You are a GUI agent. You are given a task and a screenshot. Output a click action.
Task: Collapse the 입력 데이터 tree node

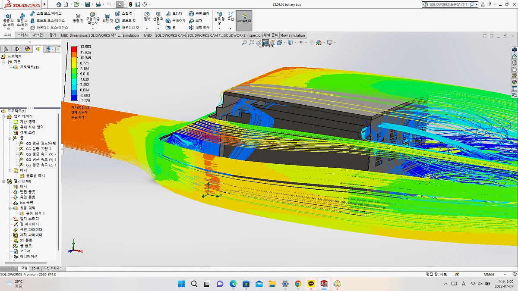click(4, 116)
